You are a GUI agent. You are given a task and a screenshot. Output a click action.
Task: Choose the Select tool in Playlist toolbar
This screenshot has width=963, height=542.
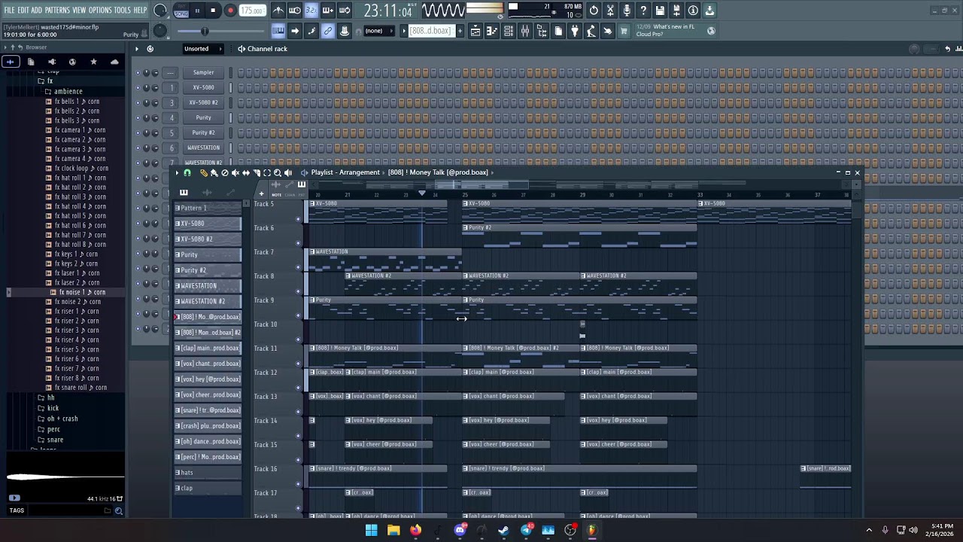coord(266,173)
